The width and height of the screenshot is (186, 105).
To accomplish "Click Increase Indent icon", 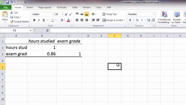I will (98, 20).
